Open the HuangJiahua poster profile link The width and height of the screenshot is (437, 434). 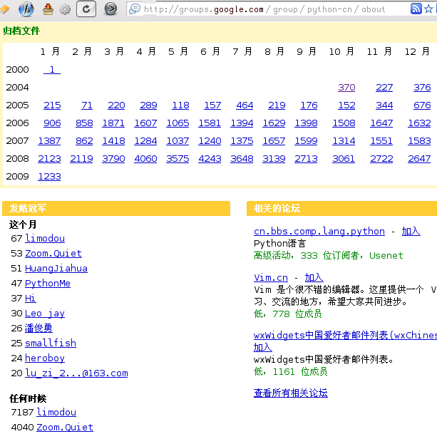pyautogui.click(x=56, y=269)
